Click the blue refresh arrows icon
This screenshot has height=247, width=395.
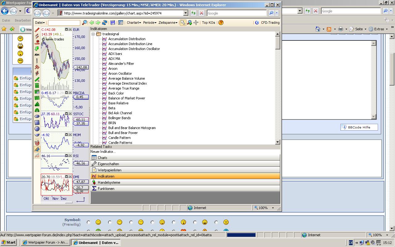tap(105, 23)
